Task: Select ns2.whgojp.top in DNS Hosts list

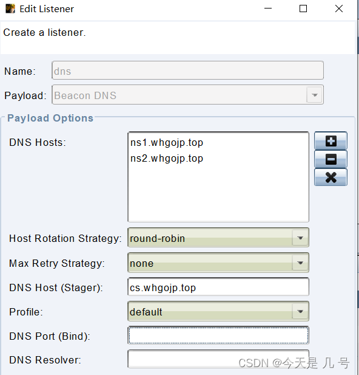Action: tap(167, 158)
